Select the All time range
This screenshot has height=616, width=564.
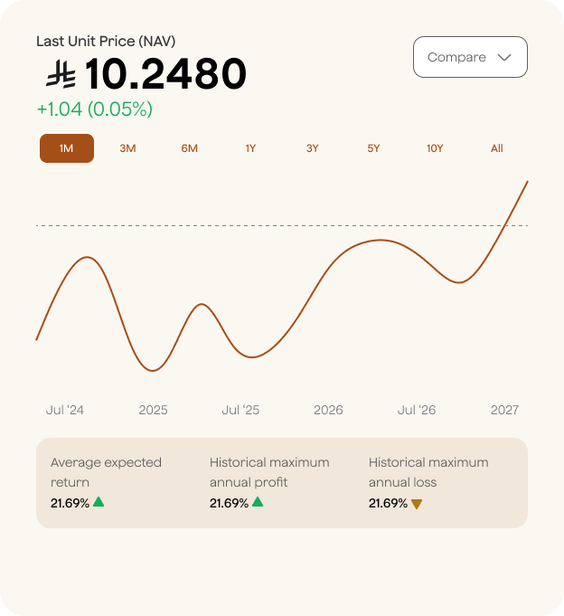click(x=496, y=148)
